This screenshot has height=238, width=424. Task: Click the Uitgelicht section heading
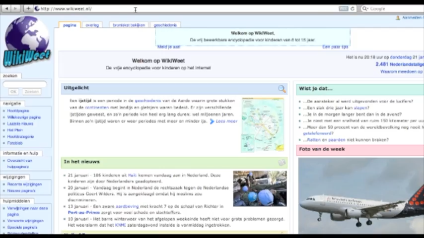pos(76,88)
